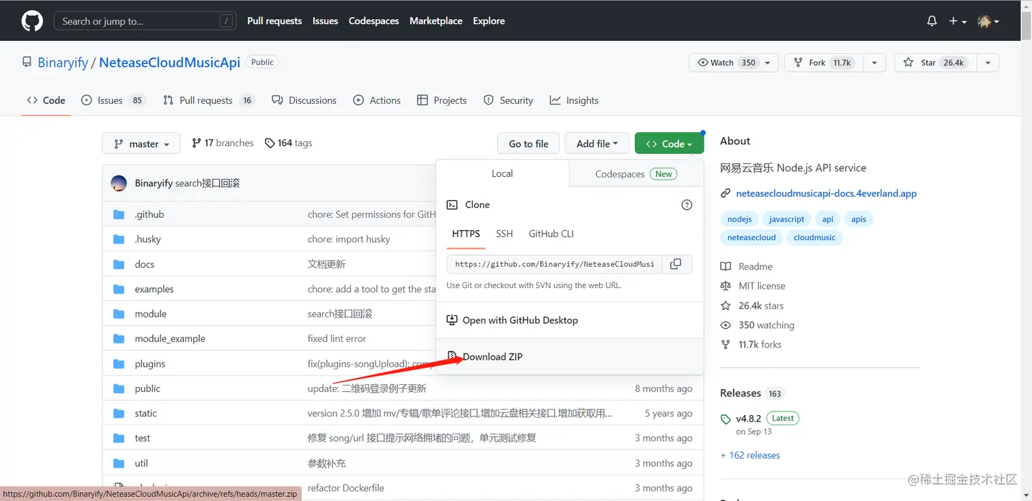Open the .github folder
The height and width of the screenshot is (501, 1032).
click(x=149, y=214)
